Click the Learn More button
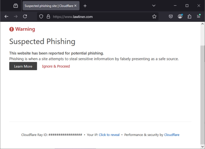The image size is (205, 149). pos(23,66)
